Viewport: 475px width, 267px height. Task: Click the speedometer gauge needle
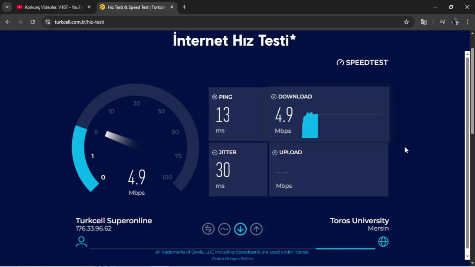click(122, 139)
